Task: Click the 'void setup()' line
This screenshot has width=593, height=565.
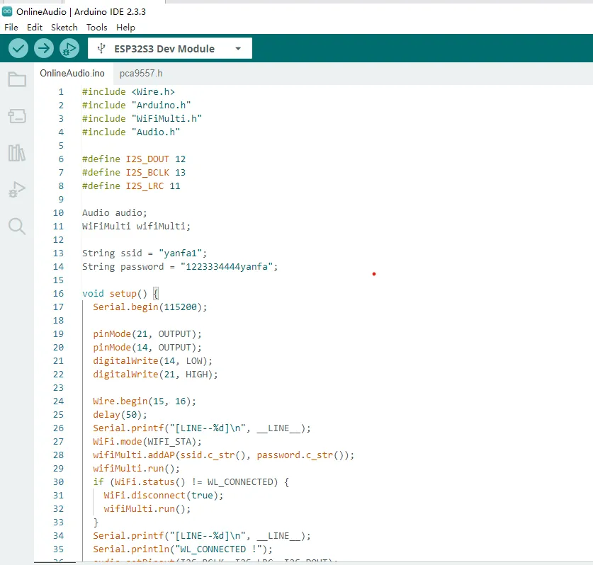Action: [x=120, y=294]
